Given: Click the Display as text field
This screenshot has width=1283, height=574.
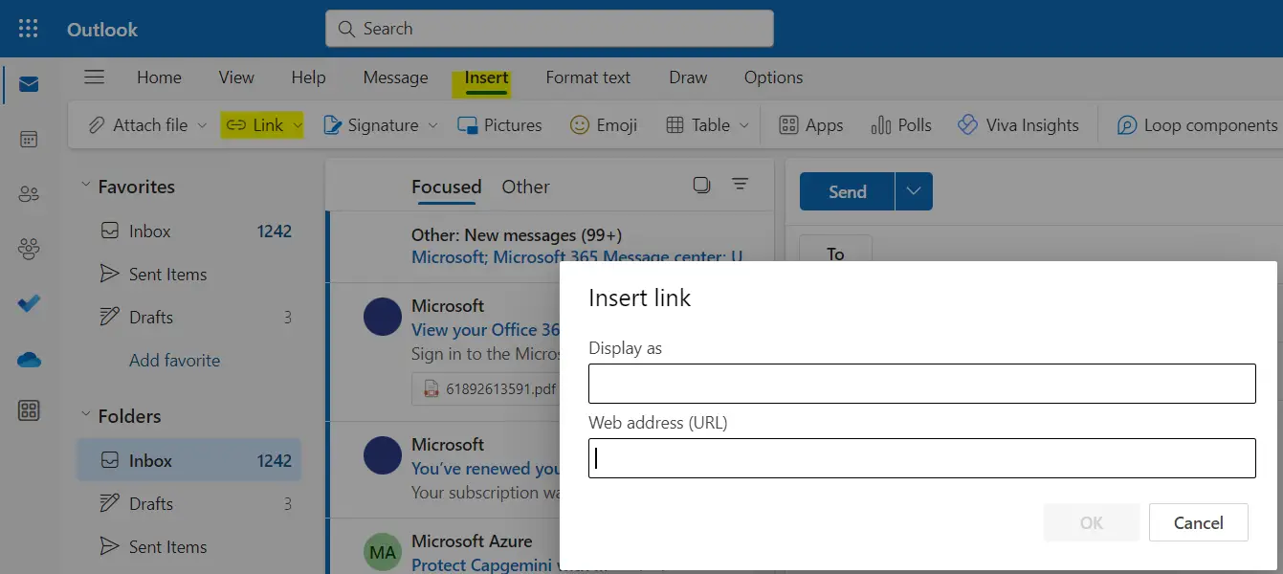Looking at the screenshot, I should (x=921, y=384).
